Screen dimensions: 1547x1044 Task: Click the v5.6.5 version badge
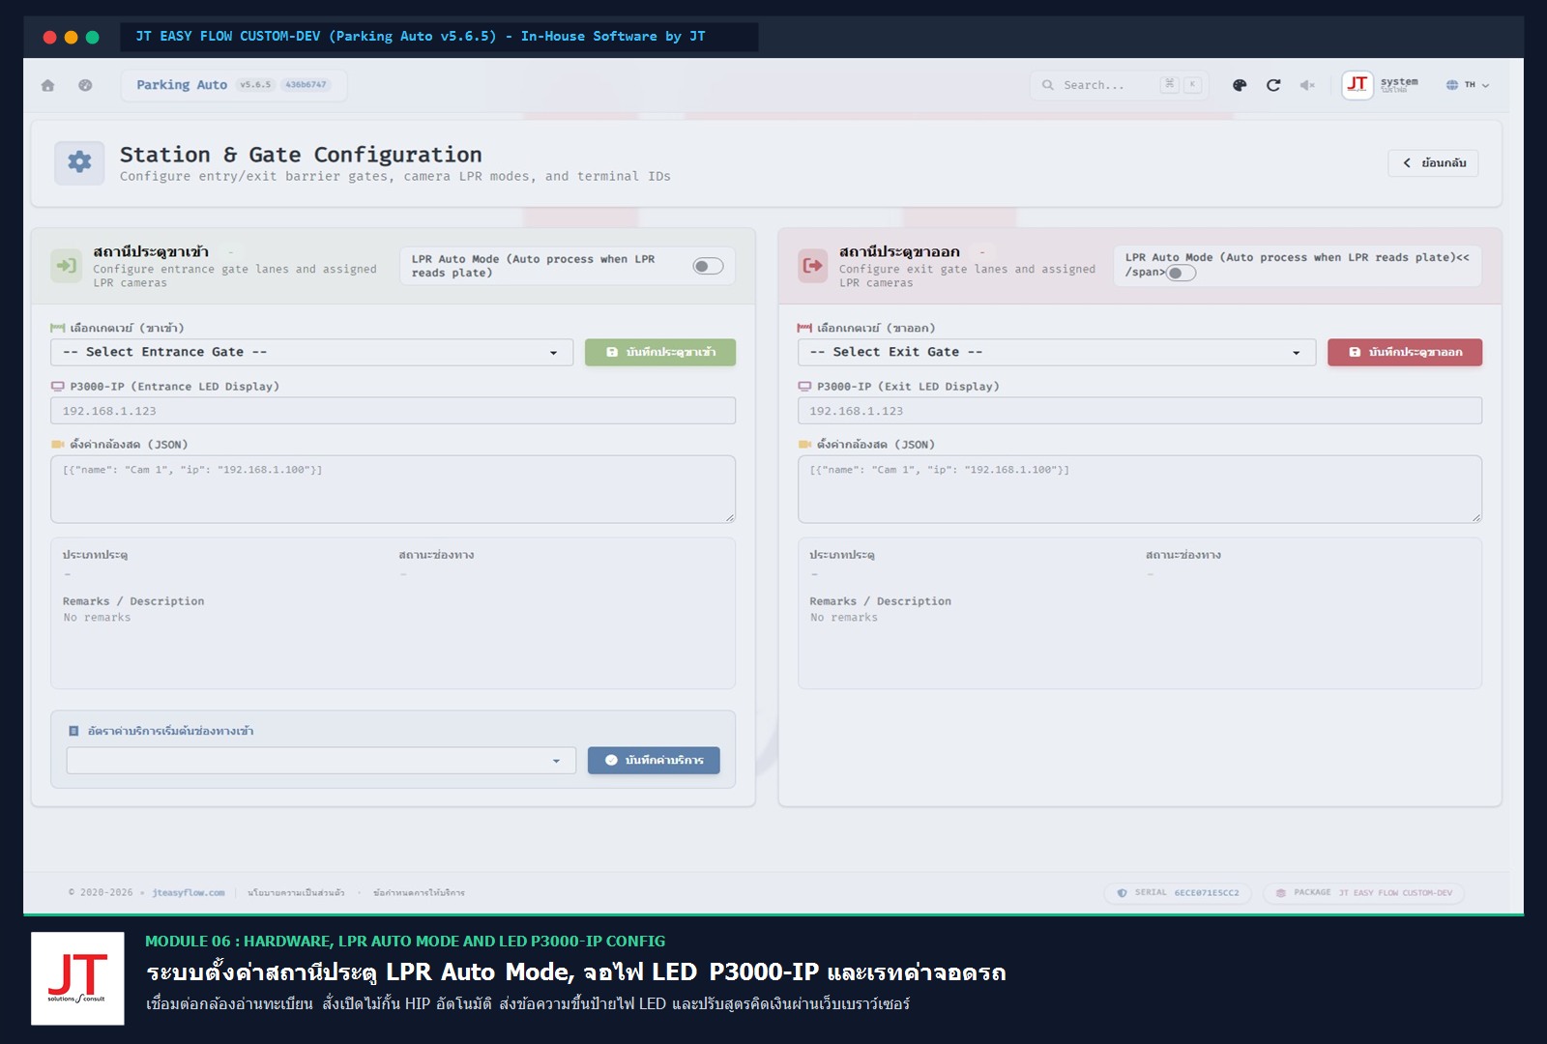(255, 85)
